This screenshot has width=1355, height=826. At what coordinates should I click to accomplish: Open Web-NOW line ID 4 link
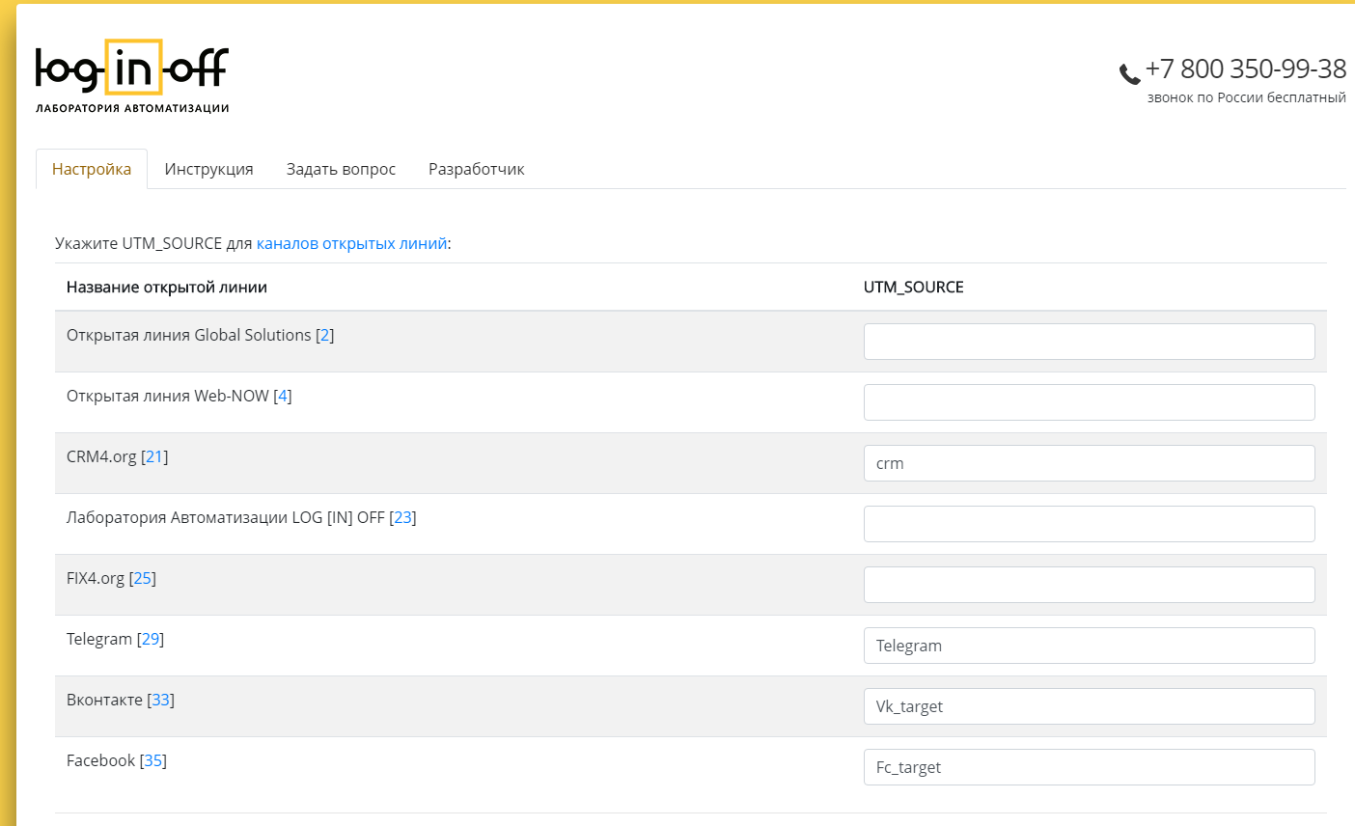coord(283,396)
